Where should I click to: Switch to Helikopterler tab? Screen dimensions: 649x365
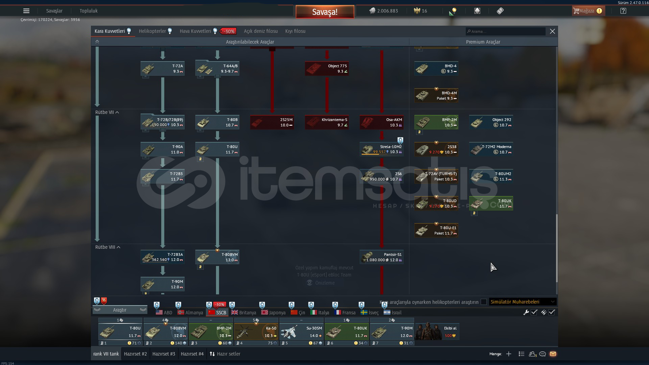155,31
